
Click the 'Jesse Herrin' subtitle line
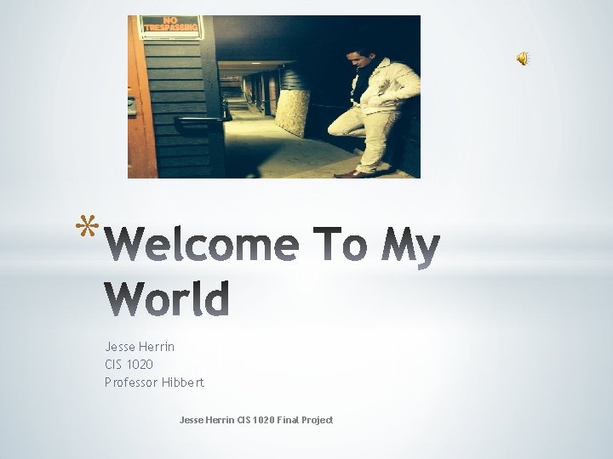pyautogui.click(x=140, y=347)
